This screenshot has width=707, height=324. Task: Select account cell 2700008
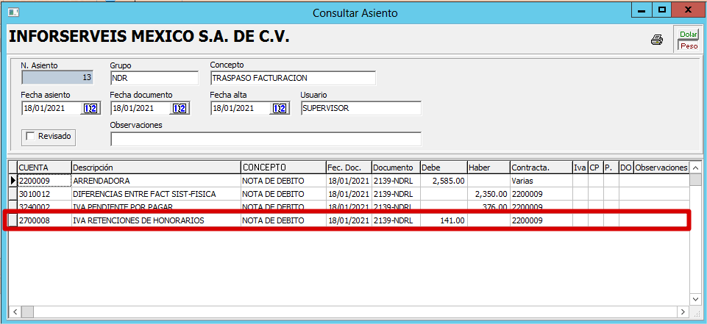click(44, 220)
